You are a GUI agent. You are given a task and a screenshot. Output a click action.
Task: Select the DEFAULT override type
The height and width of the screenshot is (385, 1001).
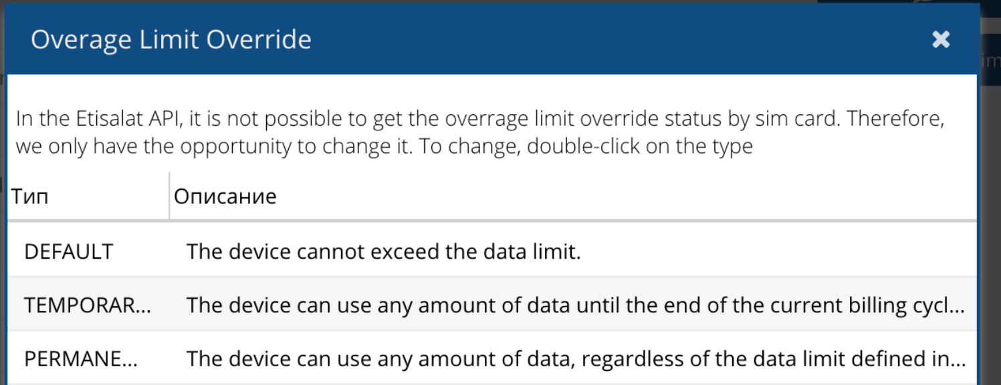69,252
